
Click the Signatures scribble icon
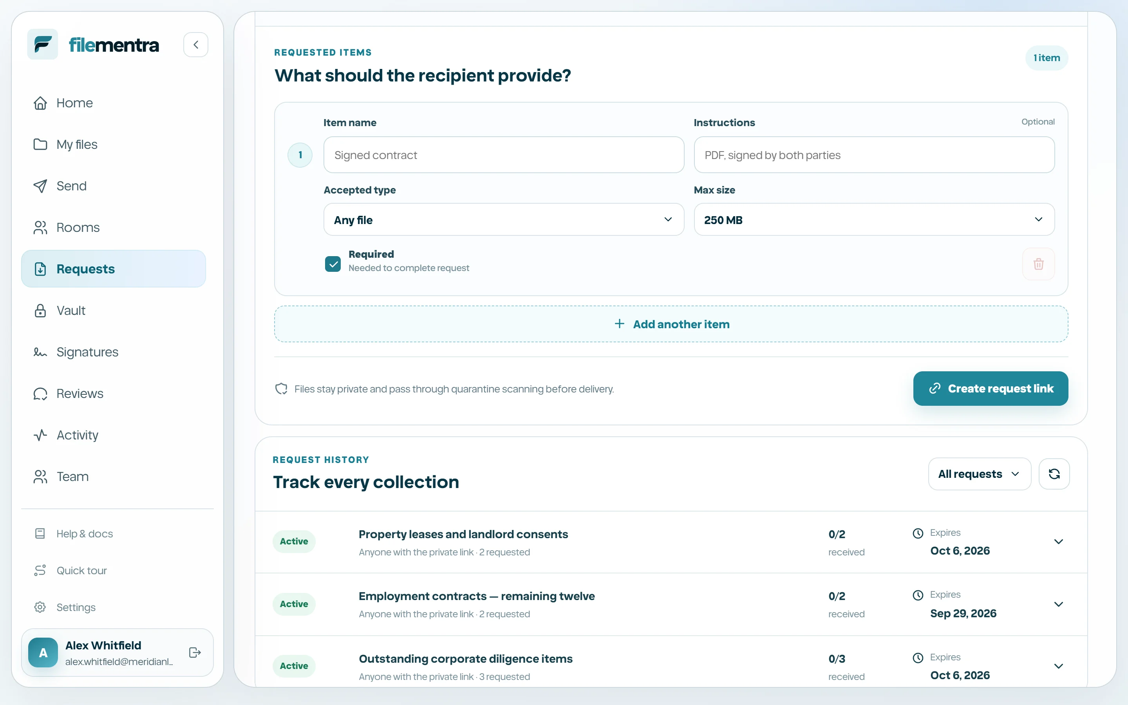[41, 352]
